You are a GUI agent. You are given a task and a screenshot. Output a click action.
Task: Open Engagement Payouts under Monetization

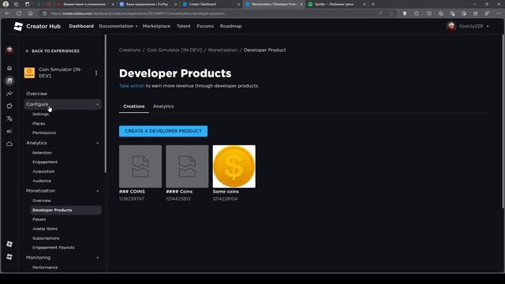tap(54, 248)
